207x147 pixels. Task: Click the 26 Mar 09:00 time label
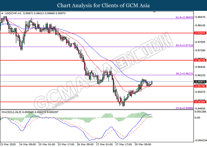pyautogui.click(x=85, y=144)
